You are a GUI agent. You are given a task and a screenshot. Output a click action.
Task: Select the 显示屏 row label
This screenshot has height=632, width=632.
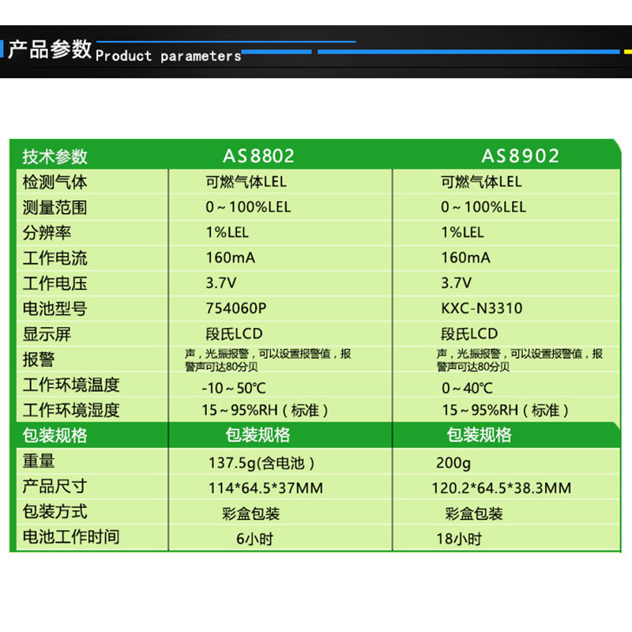pyautogui.click(x=47, y=334)
